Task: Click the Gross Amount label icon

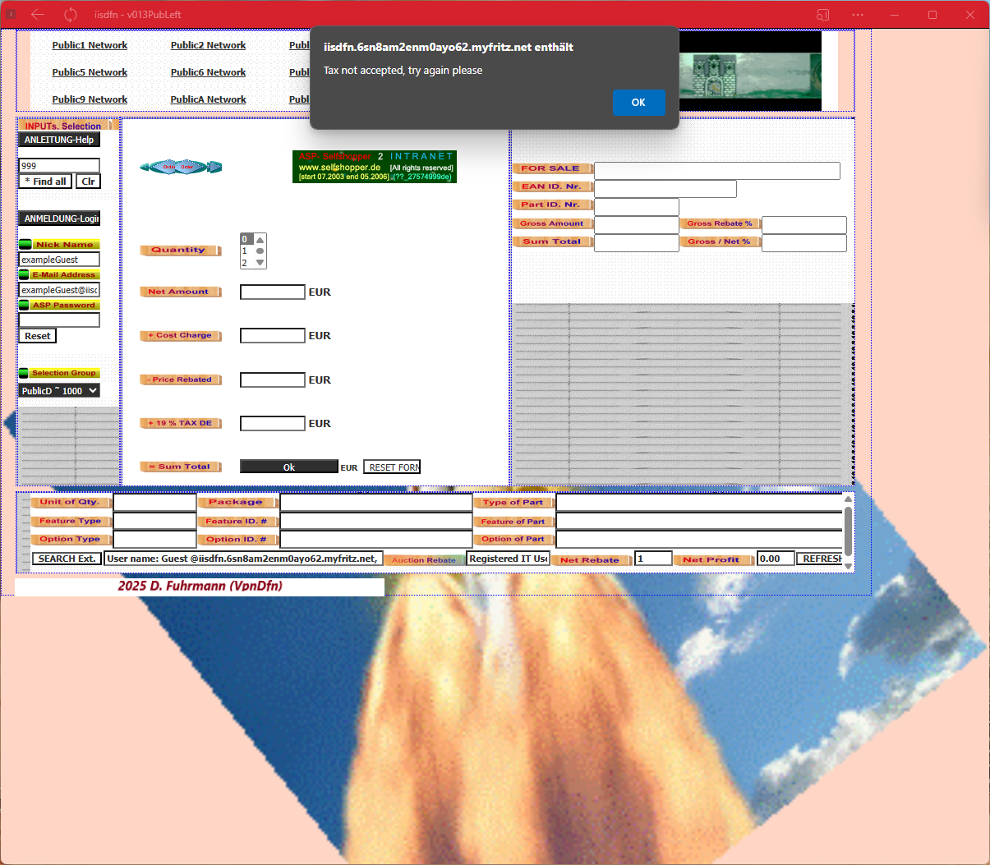Action: 552,223
